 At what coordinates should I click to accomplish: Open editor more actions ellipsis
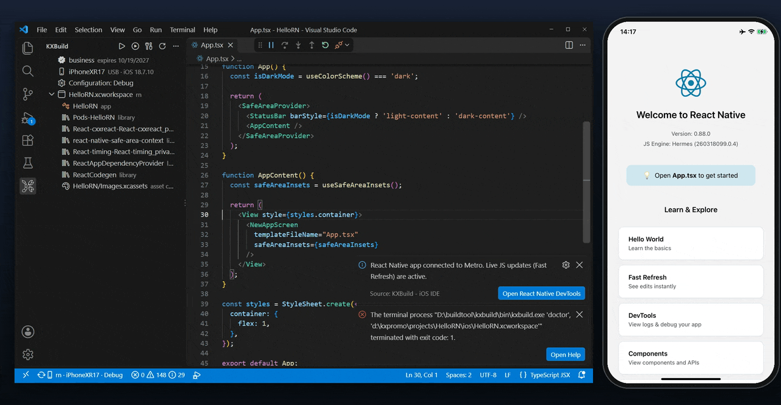click(583, 45)
